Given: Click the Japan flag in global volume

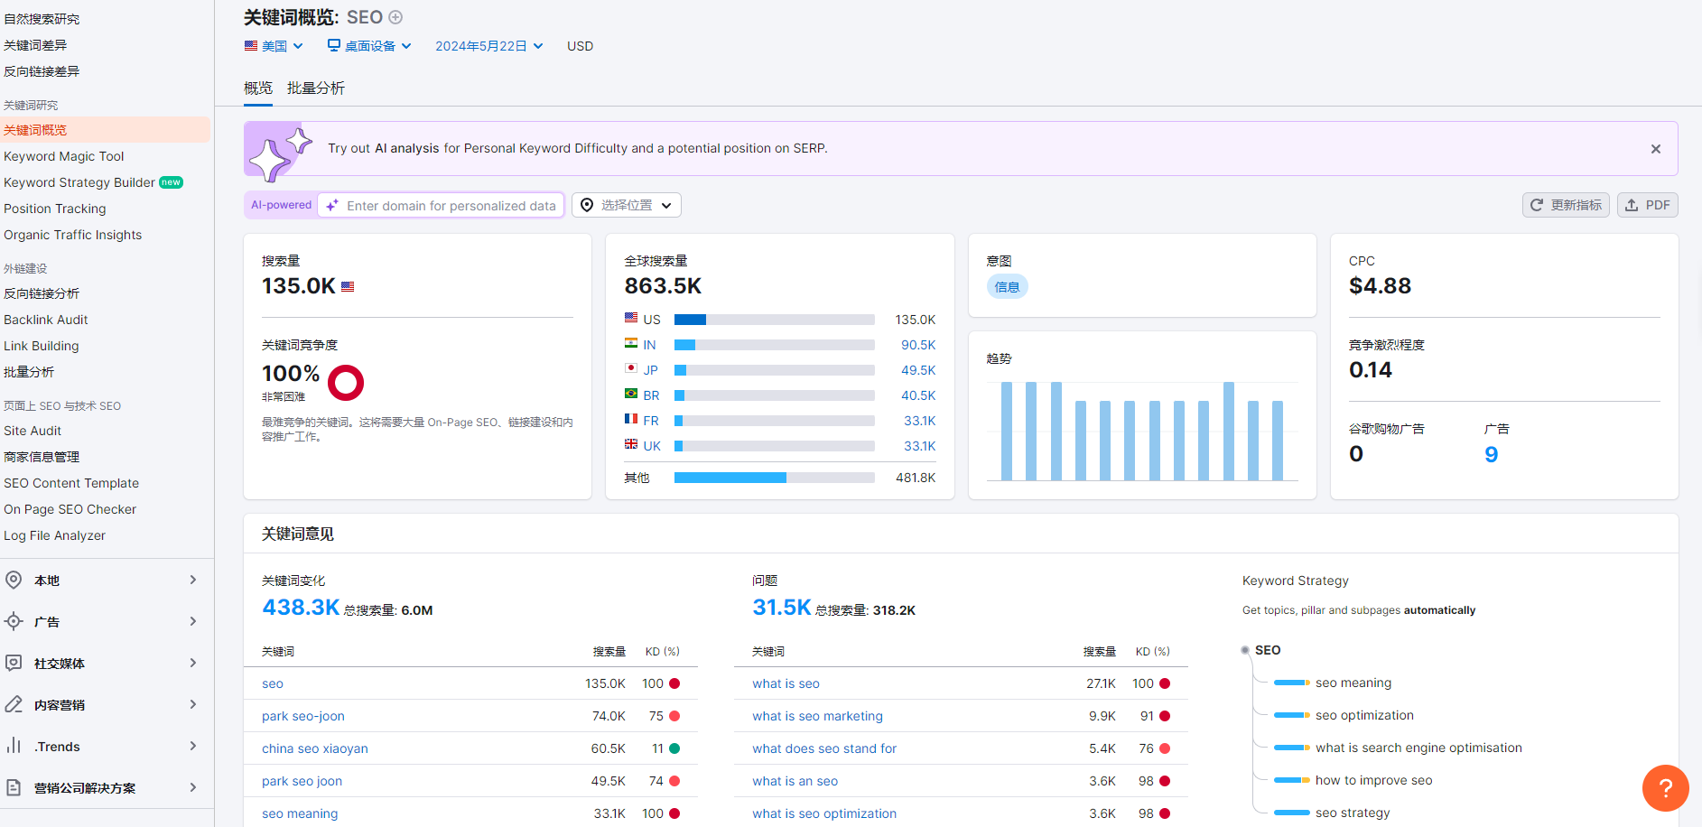Looking at the screenshot, I should (x=631, y=368).
